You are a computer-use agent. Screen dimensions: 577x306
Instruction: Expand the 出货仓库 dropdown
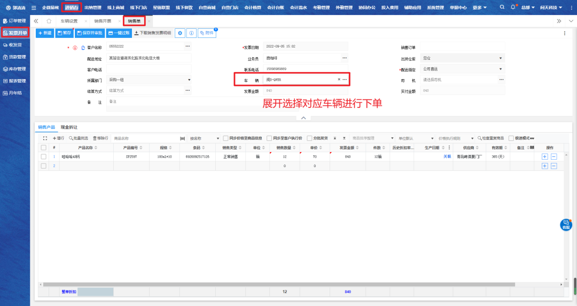(500, 58)
